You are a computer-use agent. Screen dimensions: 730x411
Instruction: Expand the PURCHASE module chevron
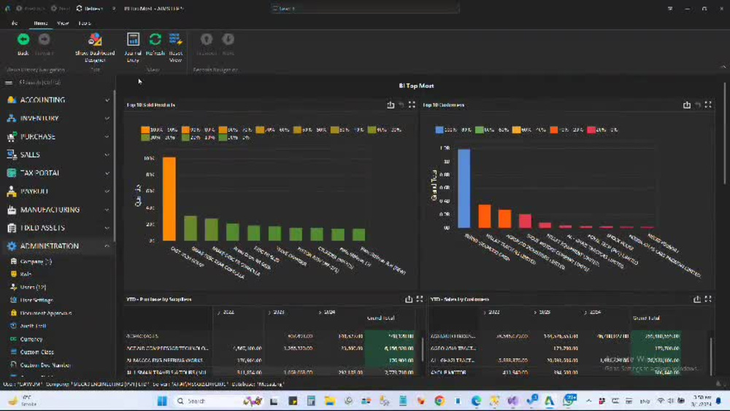click(x=107, y=137)
